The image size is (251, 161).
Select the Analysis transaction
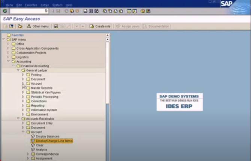pyautogui.click(x=42, y=150)
